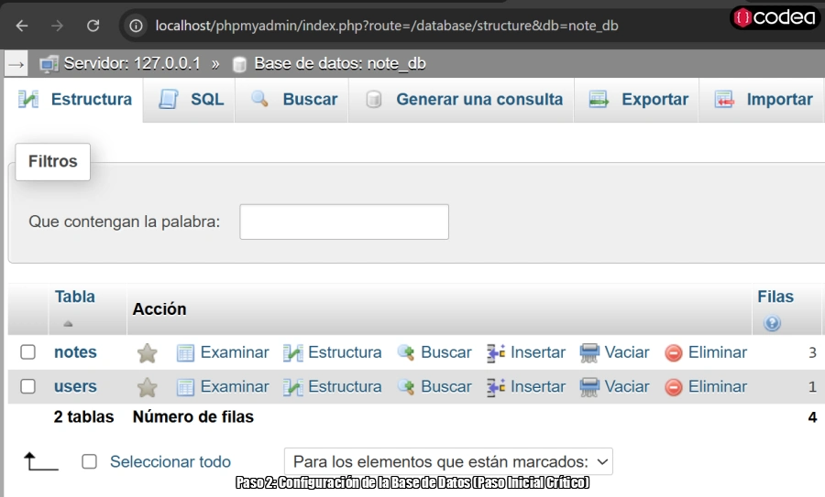Screen dimensions: 825x497
Task: Click Examinar text for notes
Action: pyautogui.click(x=235, y=352)
